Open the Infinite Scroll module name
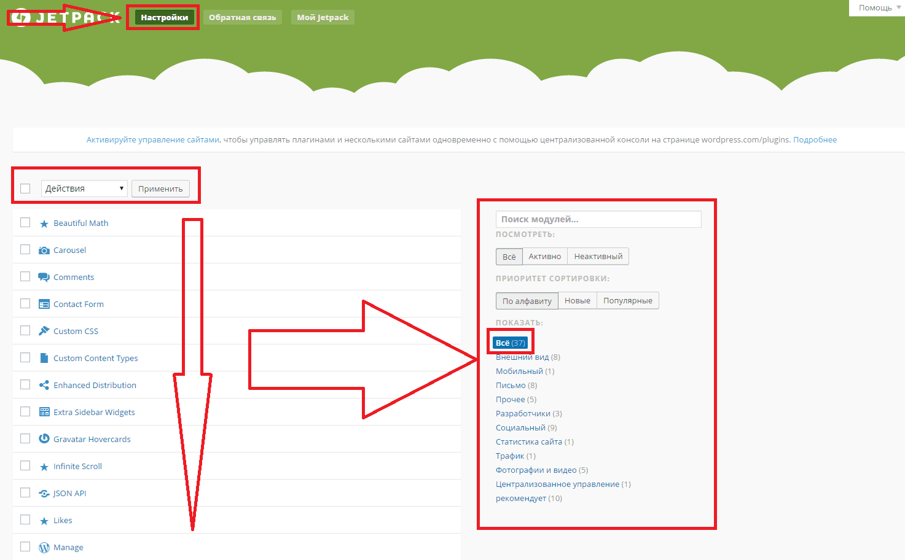The height and width of the screenshot is (560, 905). [x=77, y=467]
